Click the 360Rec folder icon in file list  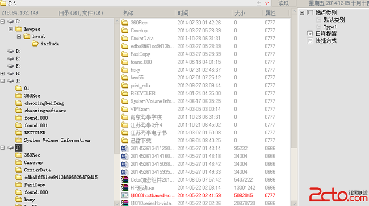(125, 23)
